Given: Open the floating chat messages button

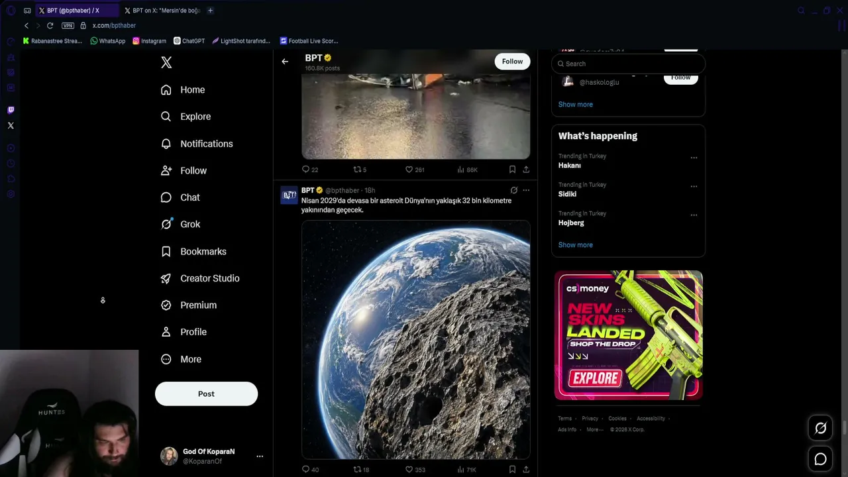Looking at the screenshot, I should [x=820, y=459].
